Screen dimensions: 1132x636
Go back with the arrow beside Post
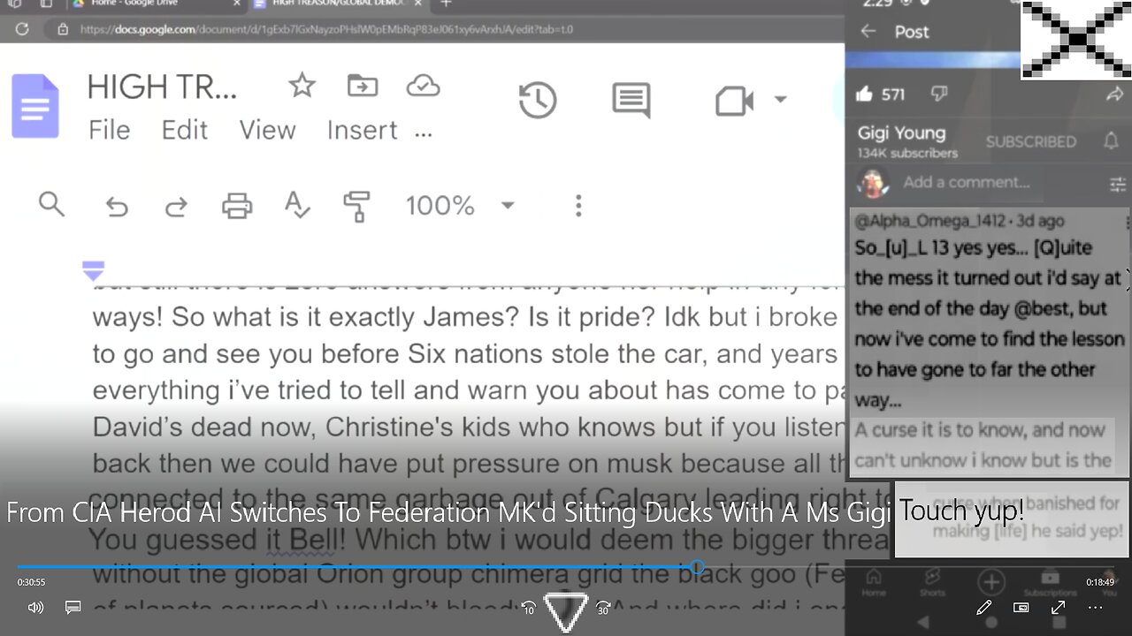(x=868, y=32)
